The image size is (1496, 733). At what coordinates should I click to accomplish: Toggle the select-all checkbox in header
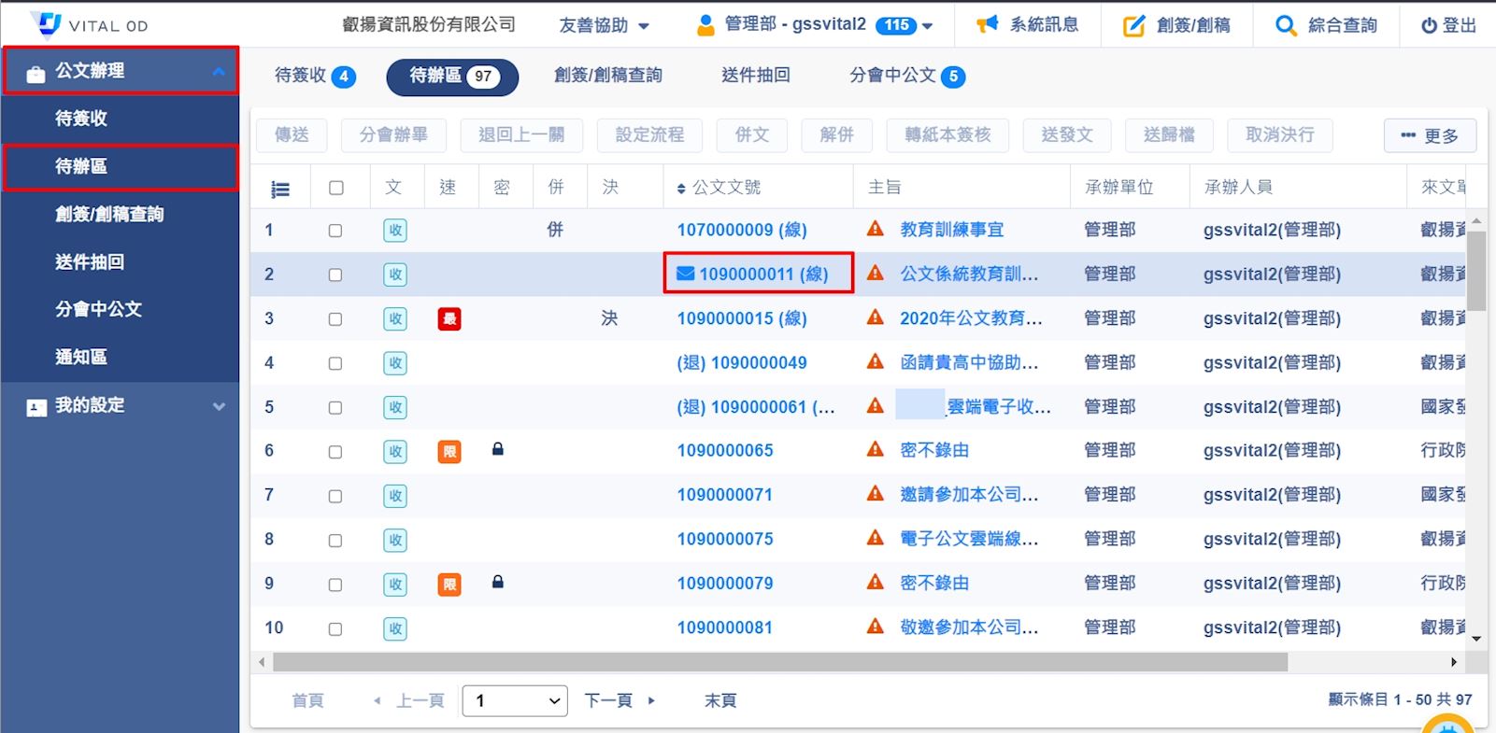336,189
